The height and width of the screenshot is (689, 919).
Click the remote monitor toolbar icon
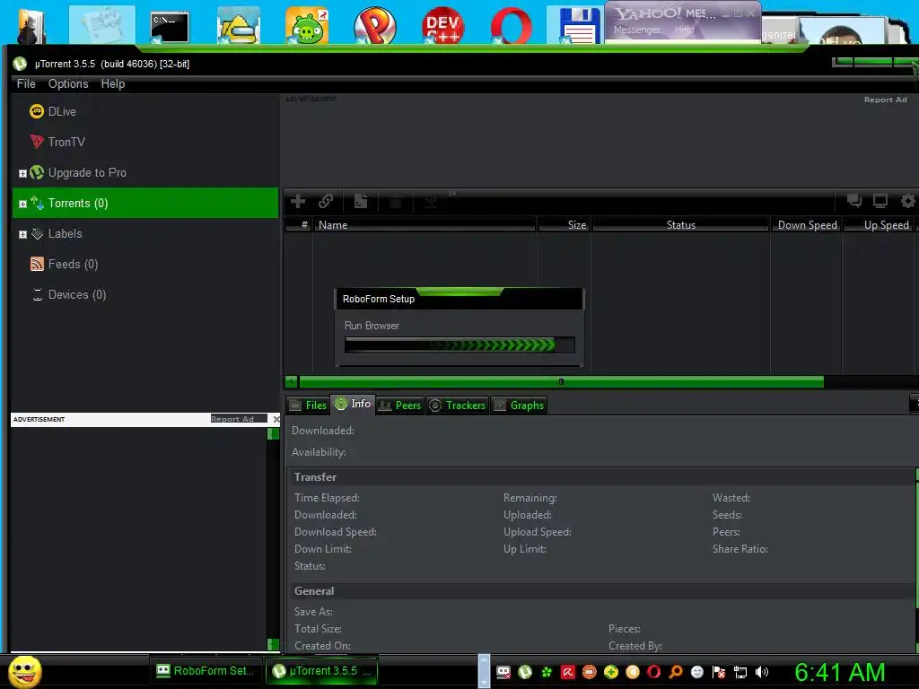880,201
